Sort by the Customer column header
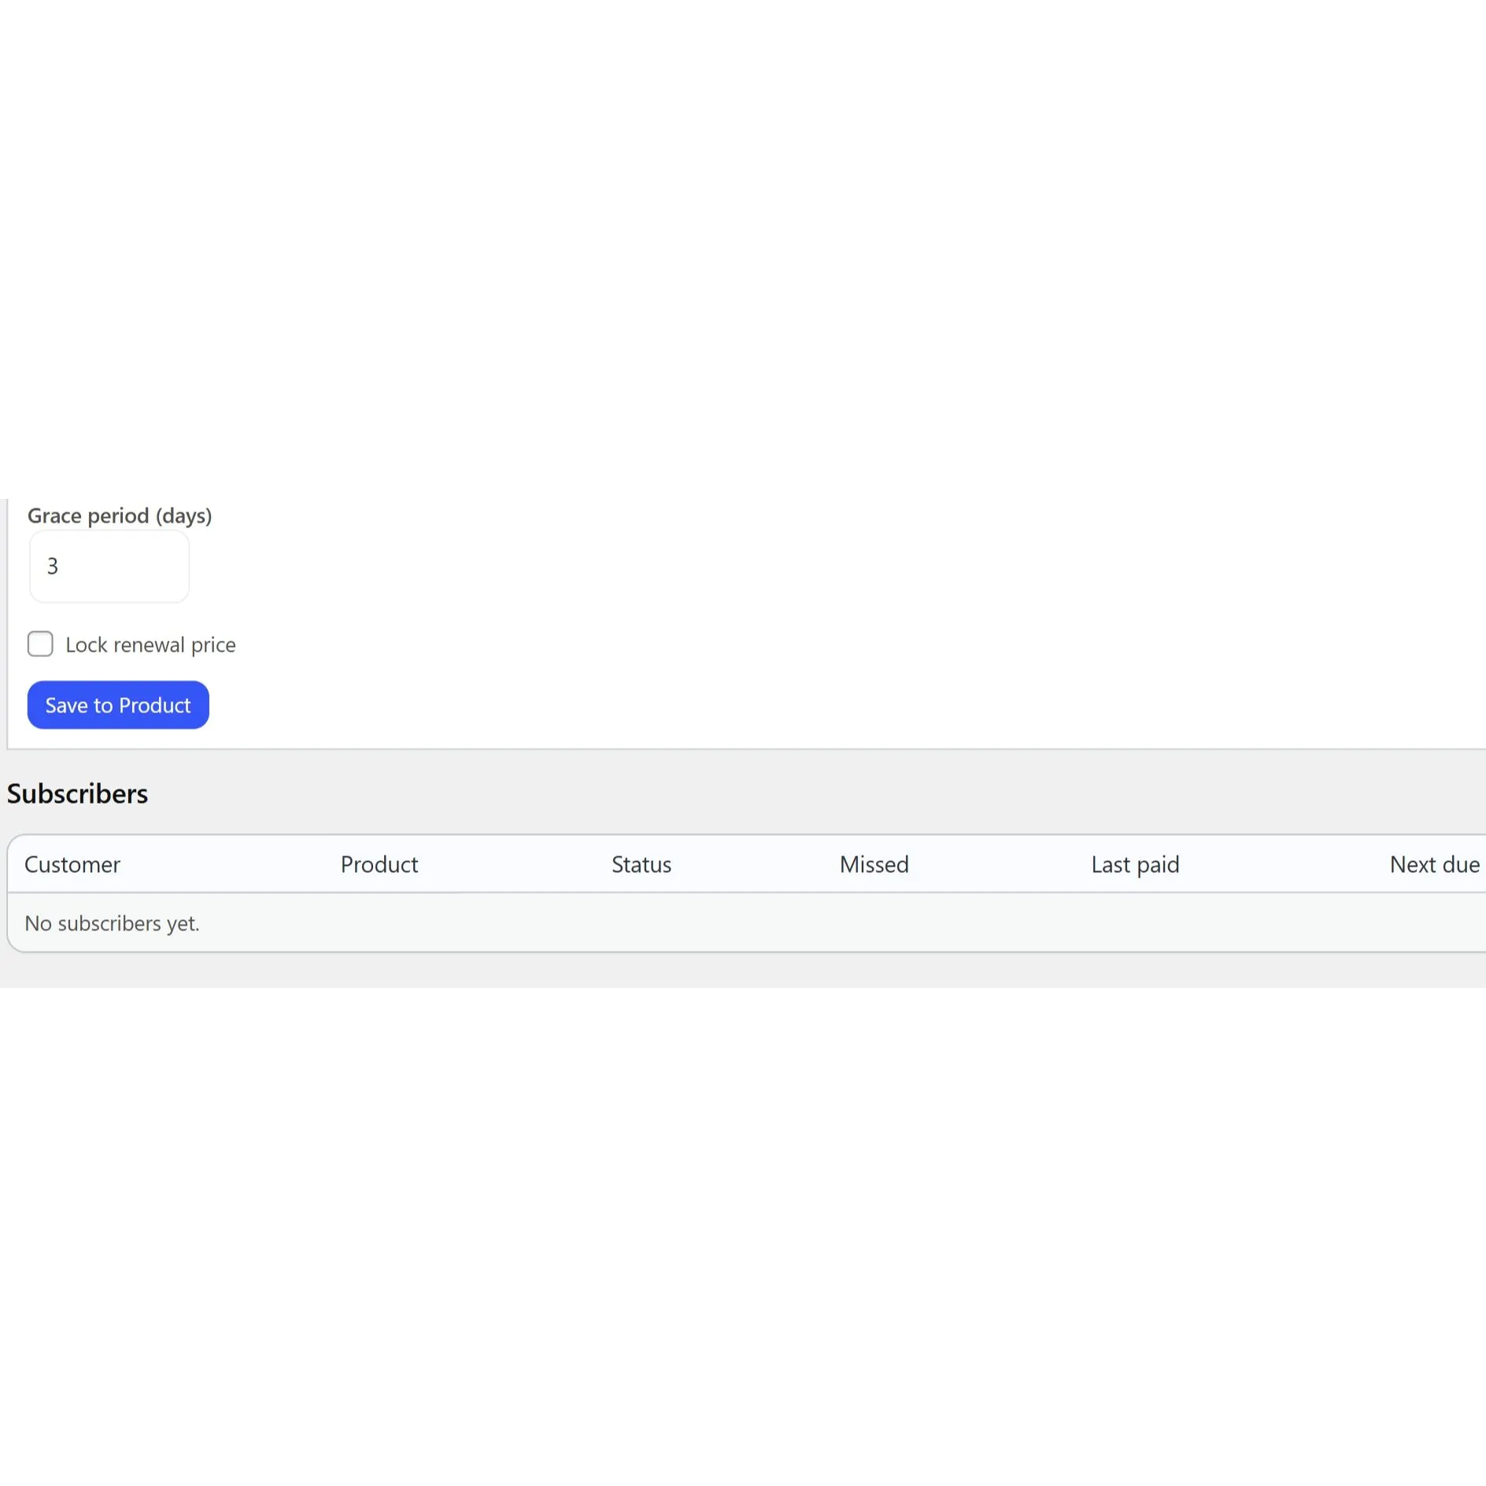This screenshot has width=1486, height=1486. point(72,864)
